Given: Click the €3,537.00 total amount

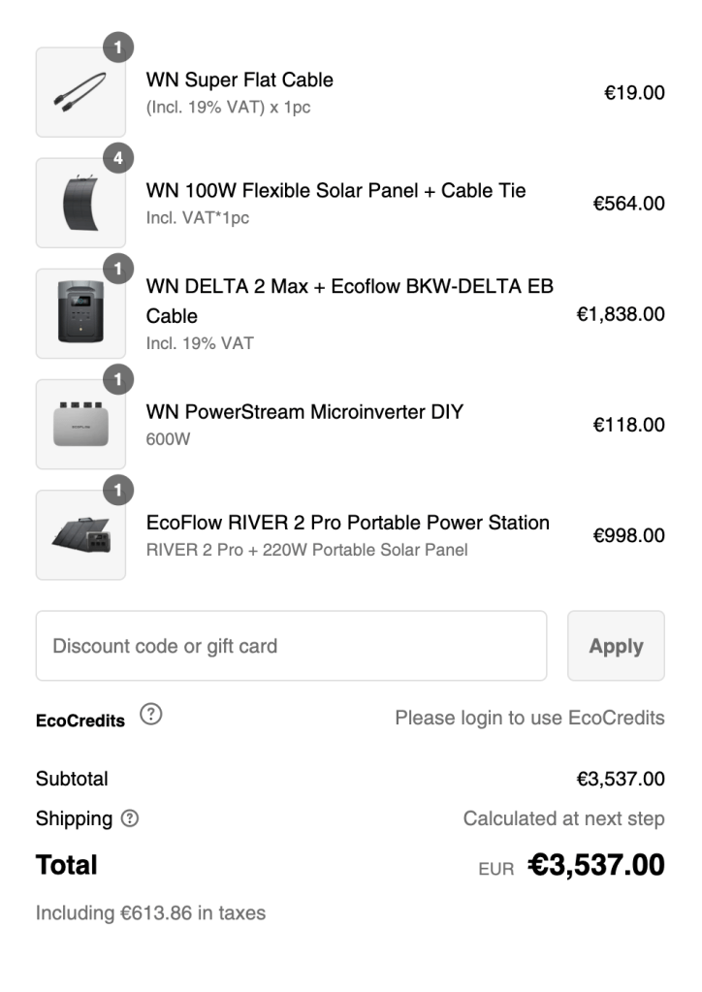Looking at the screenshot, I should (x=596, y=865).
